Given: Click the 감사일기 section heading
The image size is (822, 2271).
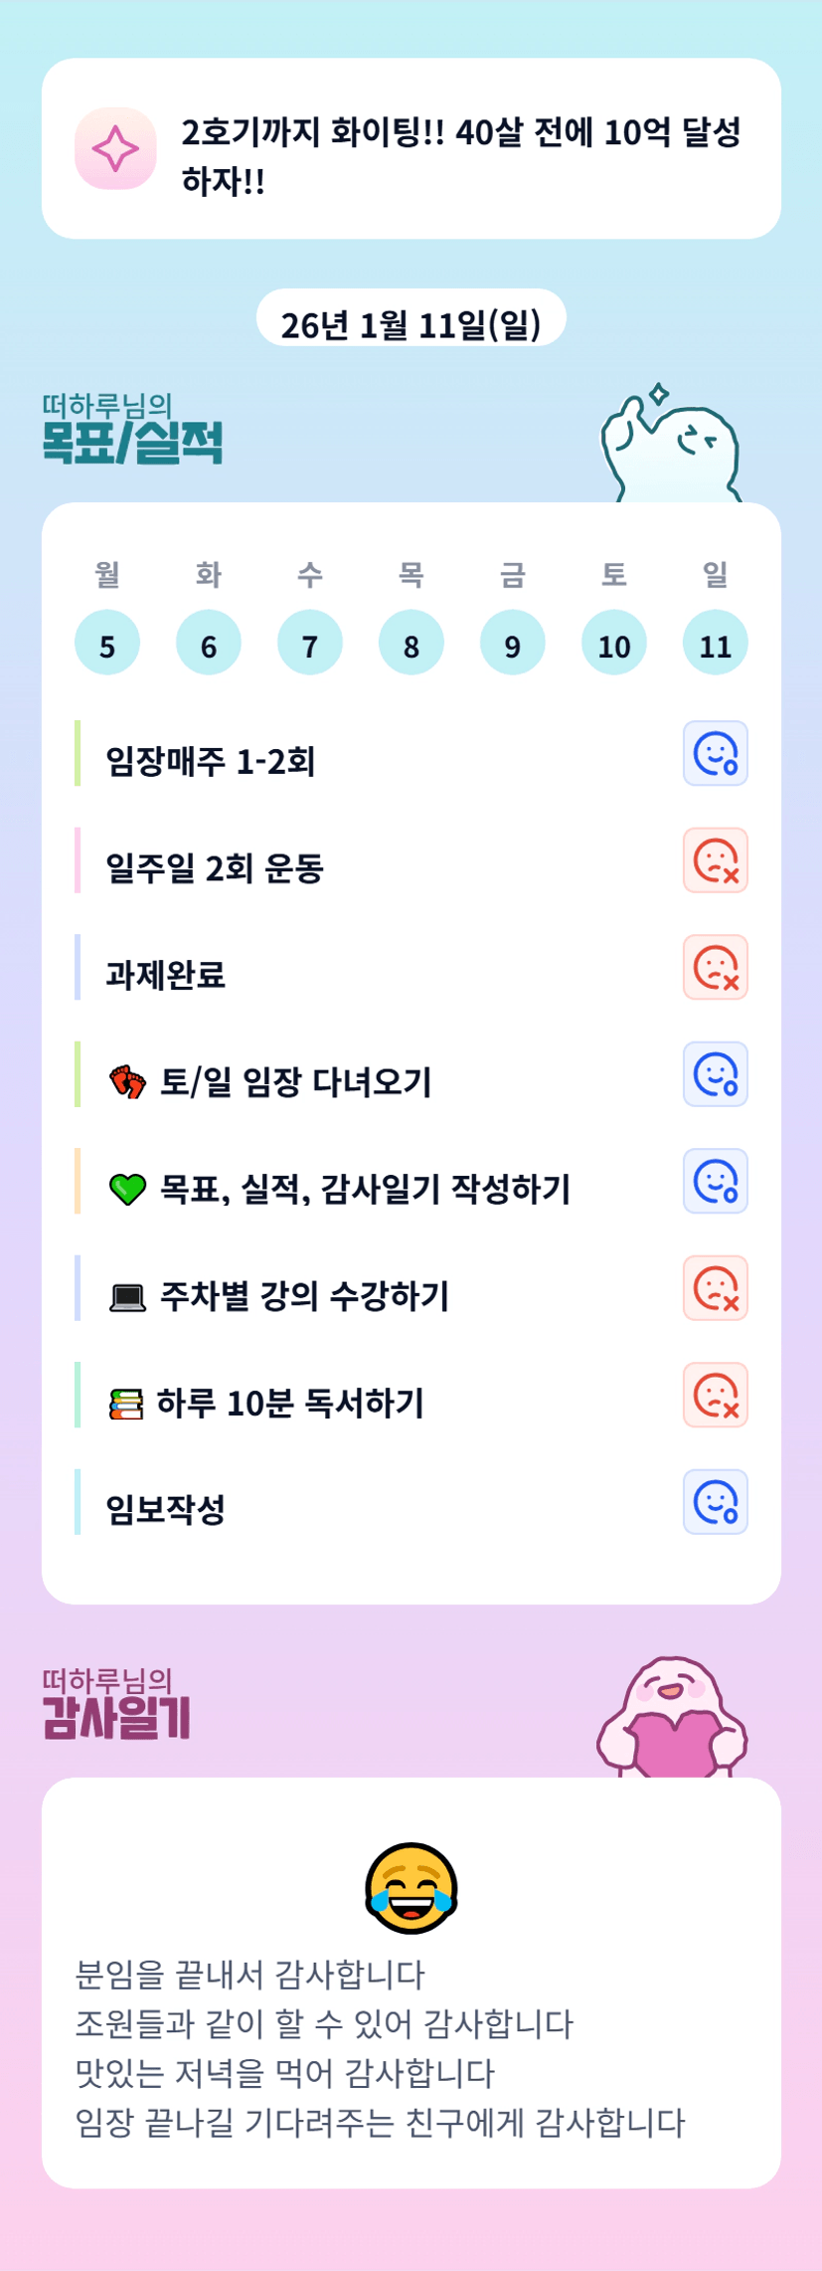Looking at the screenshot, I should [116, 1717].
